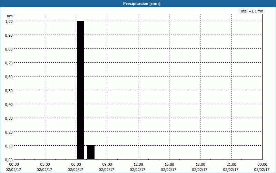Click the 03:00 02/02/17 time label
This screenshot has height=173, width=276.
45,167
